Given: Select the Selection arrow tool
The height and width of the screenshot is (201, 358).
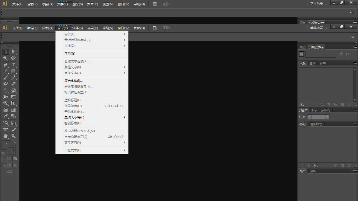Looking at the screenshot, I should coord(6,52).
